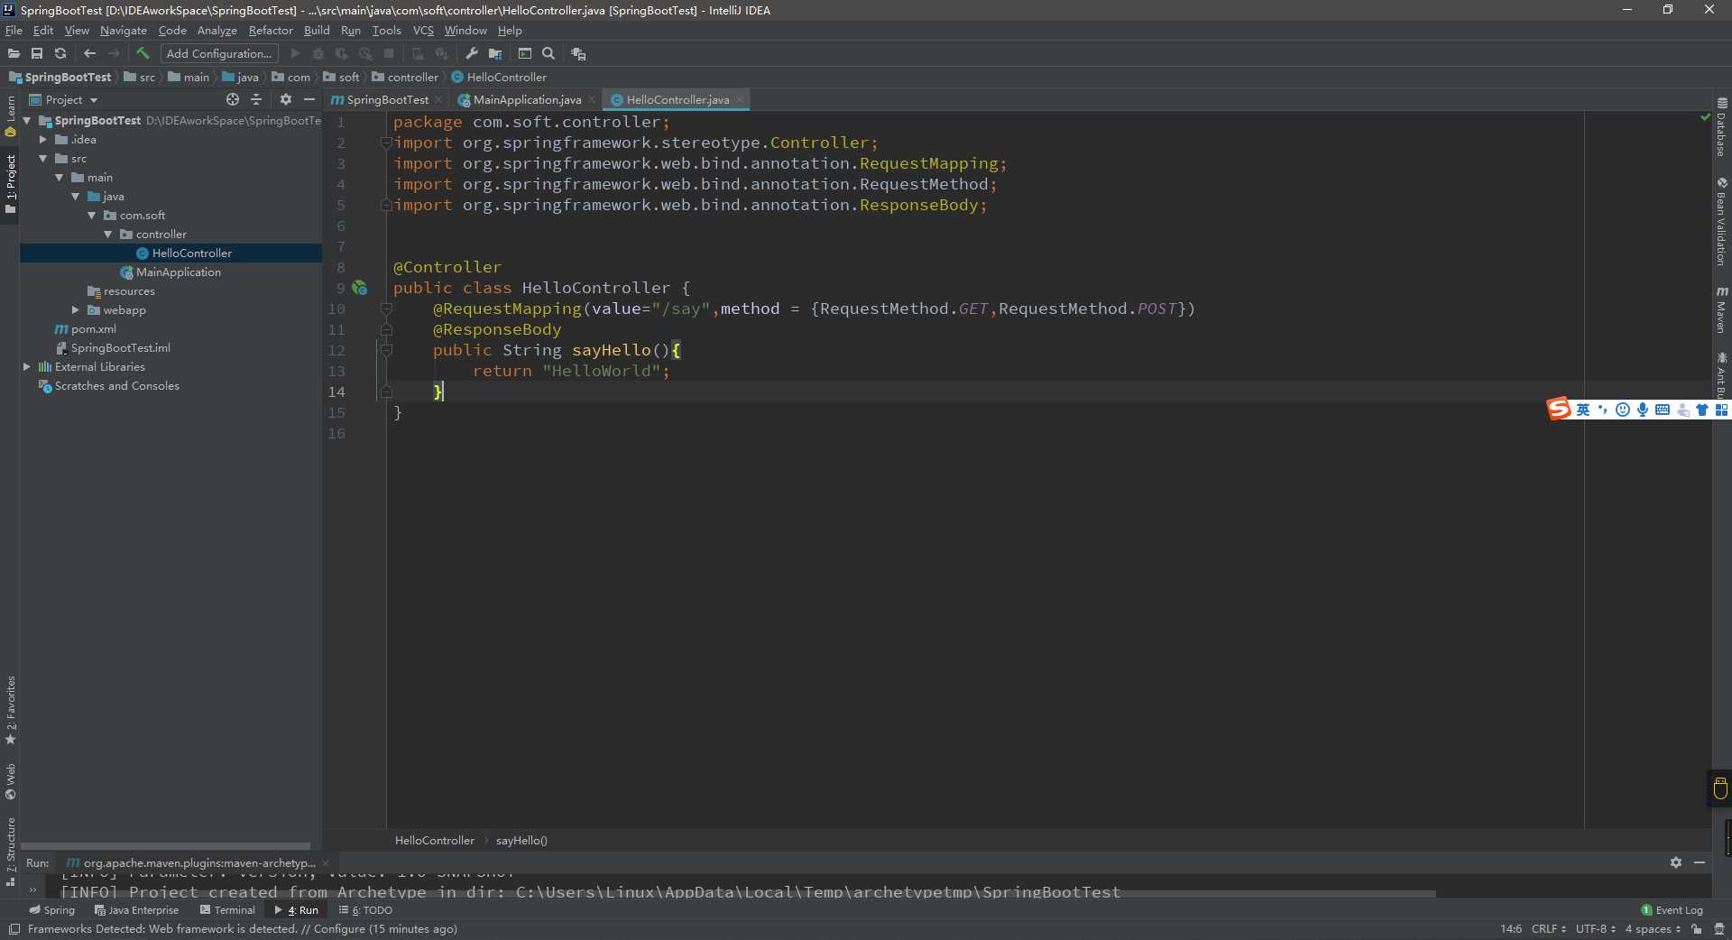Click Project panel horizontal scrollbar
The image size is (1732, 940).
click(165, 846)
